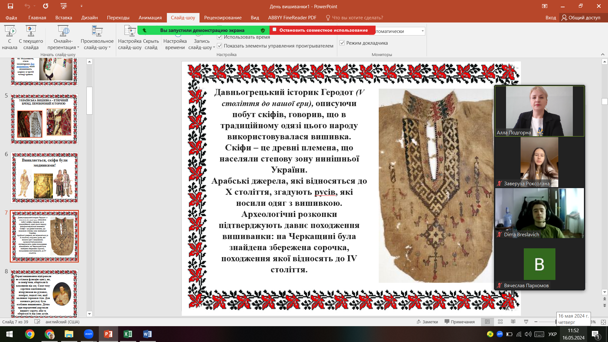Click Остановить совместное использование button
The width and height of the screenshot is (608, 342).
click(x=322, y=30)
